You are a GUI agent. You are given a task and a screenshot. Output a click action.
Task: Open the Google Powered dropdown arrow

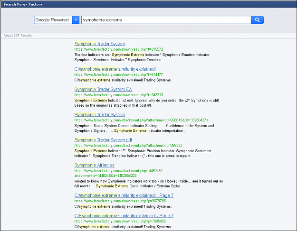tap(76, 20)
